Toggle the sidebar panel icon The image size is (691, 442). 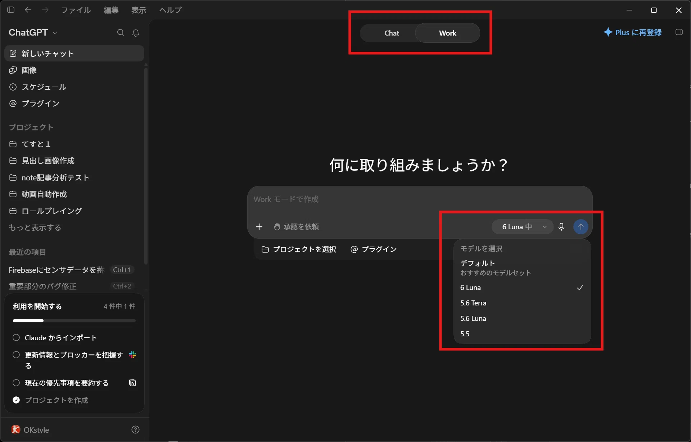(11, 10)
